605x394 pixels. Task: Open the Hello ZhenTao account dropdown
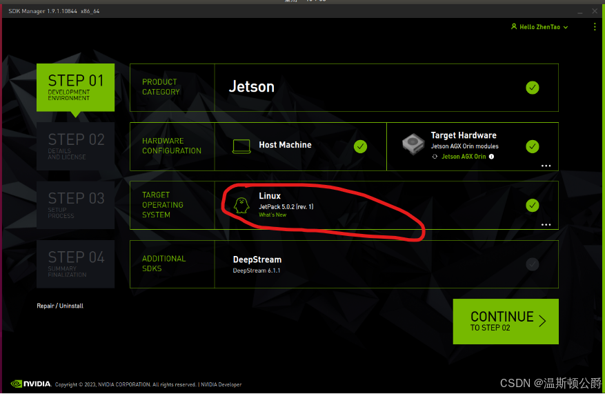pyautogui.click(x=539, y=27)
